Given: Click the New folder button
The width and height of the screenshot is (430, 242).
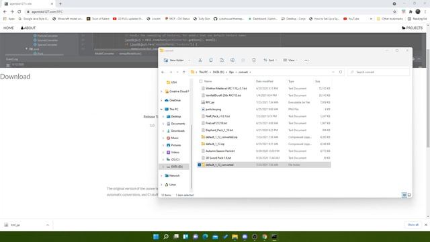Looking at the screenshot, I should (x=174, y=60).
